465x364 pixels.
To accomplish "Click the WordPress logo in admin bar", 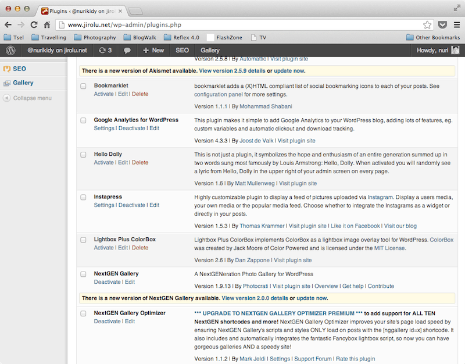I will (10, 51).
